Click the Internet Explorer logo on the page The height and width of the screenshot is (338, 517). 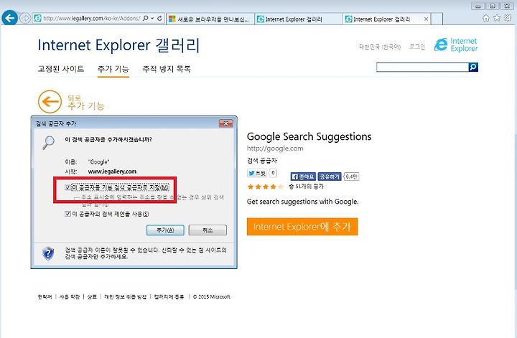(456, 44)
